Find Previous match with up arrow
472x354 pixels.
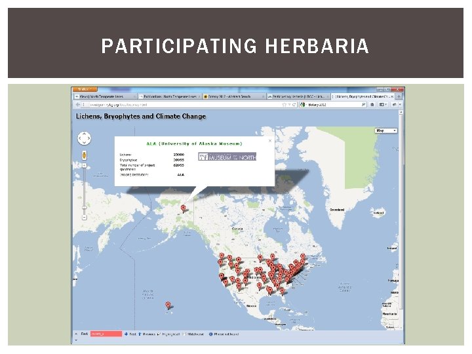pyautogui.click(x=147, y=334)
